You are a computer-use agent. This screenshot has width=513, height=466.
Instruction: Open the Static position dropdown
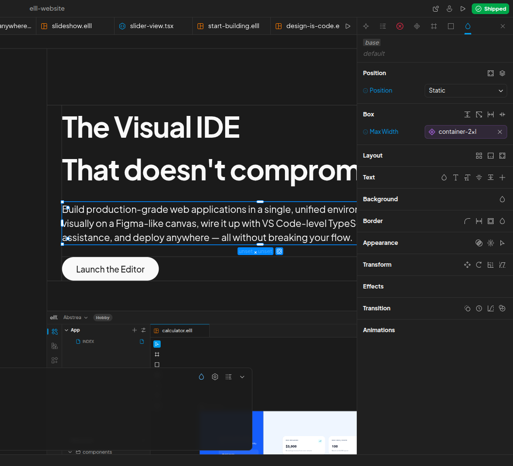pos(465,91)
